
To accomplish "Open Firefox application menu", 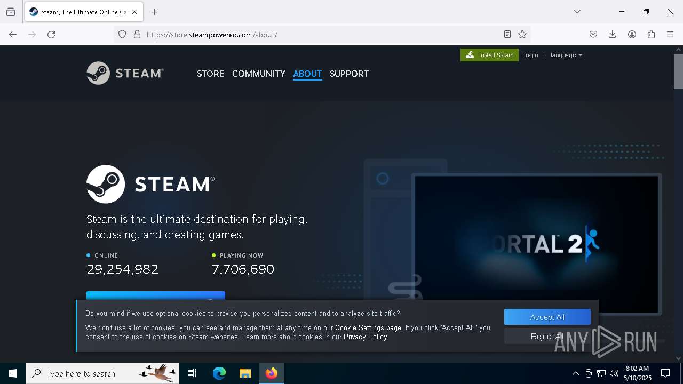I will (x=670, y=35).
